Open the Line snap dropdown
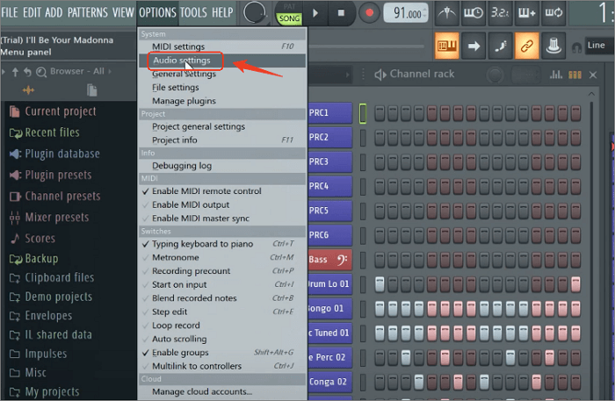This screenshot has height=401, width=615. [x=599, y=46]
